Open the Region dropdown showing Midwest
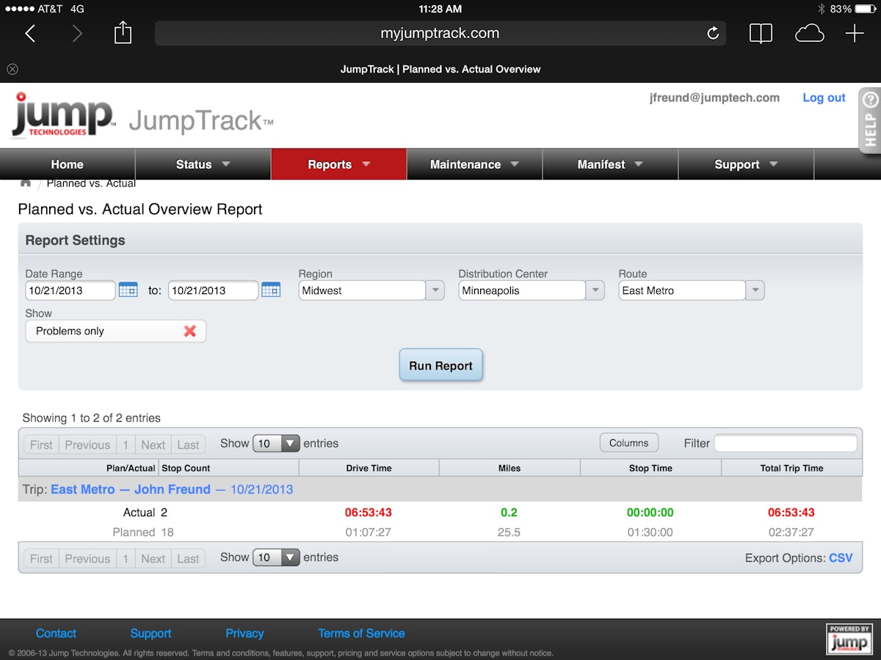The image size is (881, 660). pyautogui.click(x=435, y=290)
